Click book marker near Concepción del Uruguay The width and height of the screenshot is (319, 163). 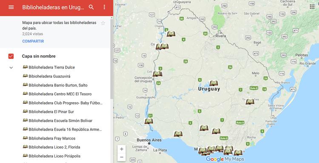tap(157, 74)
